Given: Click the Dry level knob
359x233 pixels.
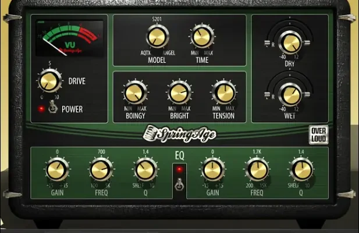Looking at the screenshot, I should coord(289,42).
